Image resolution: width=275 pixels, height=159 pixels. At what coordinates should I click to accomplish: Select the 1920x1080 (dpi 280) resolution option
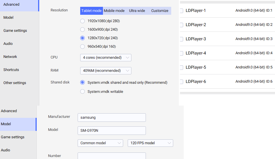tap(82, 21)
